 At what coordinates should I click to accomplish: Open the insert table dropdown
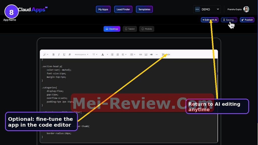pos(133,54)
